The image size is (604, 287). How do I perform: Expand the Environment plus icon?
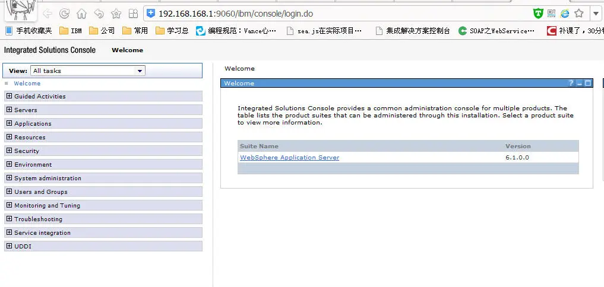10,164
